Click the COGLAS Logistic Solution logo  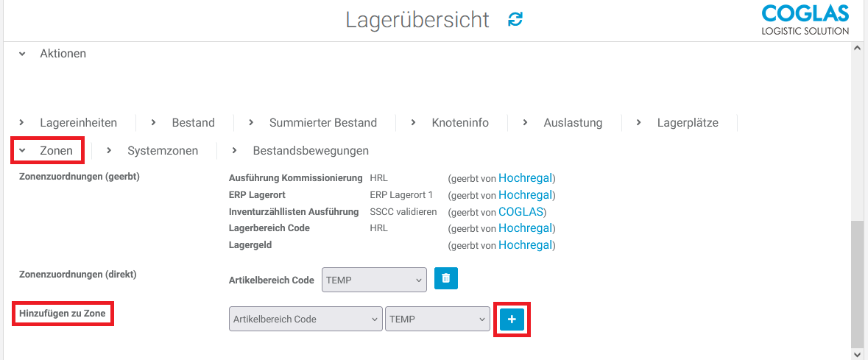(x=804, y=20)
